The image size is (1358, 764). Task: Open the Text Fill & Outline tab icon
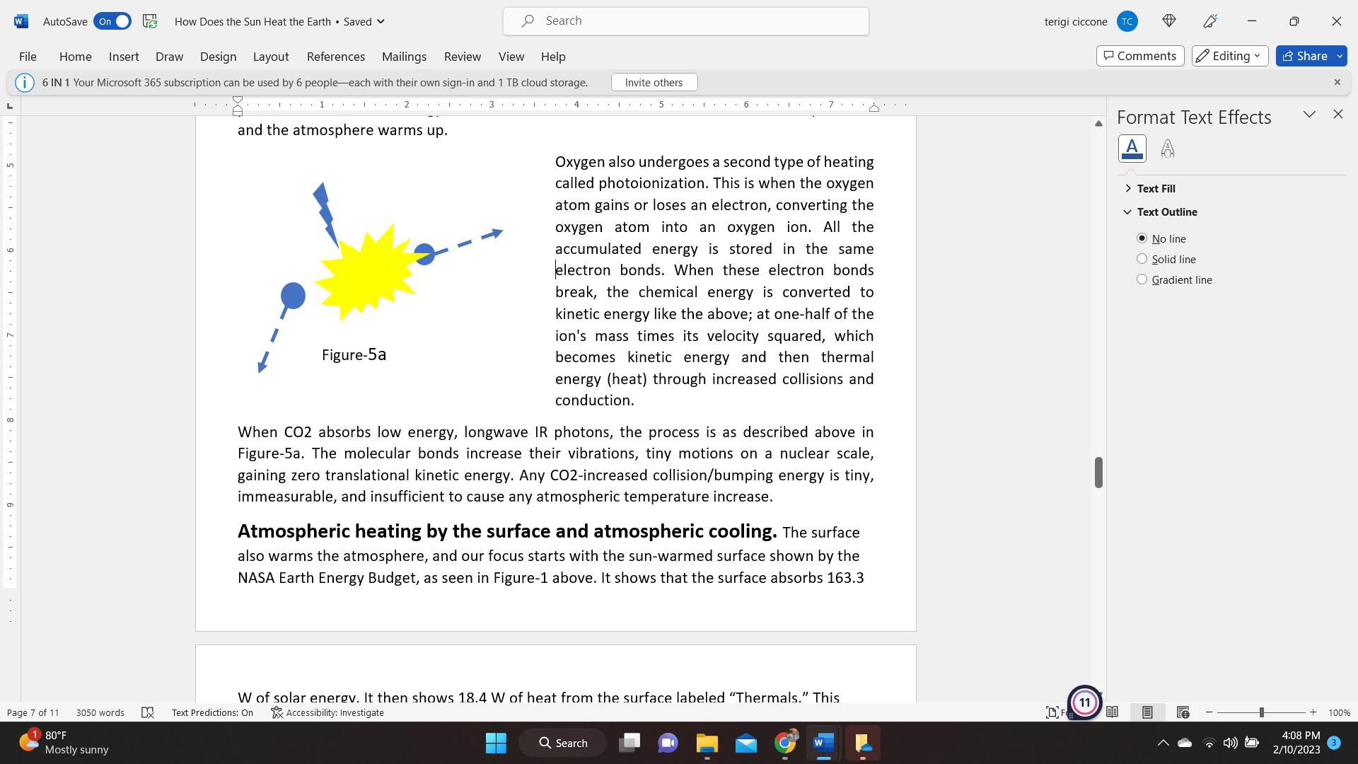pyautogui.click(x=1132, y=149)
